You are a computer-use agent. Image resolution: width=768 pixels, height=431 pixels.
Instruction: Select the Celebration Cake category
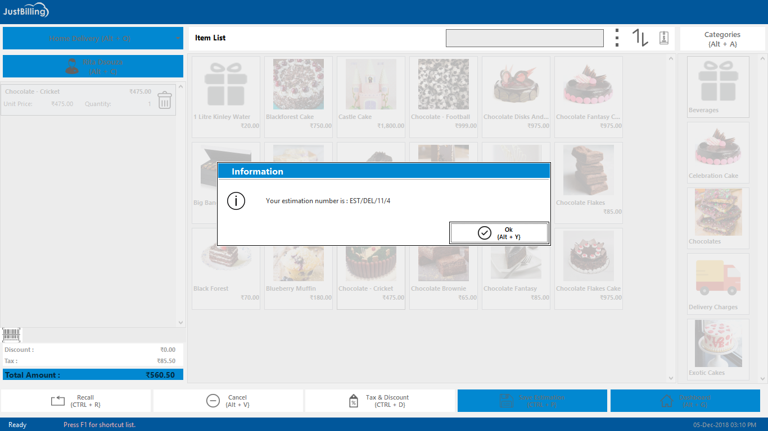click(718, 152)
